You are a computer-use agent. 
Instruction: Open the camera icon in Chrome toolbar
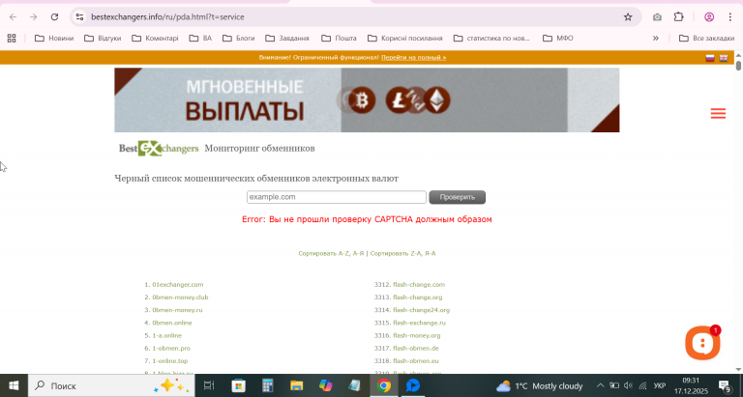point(657,17)
